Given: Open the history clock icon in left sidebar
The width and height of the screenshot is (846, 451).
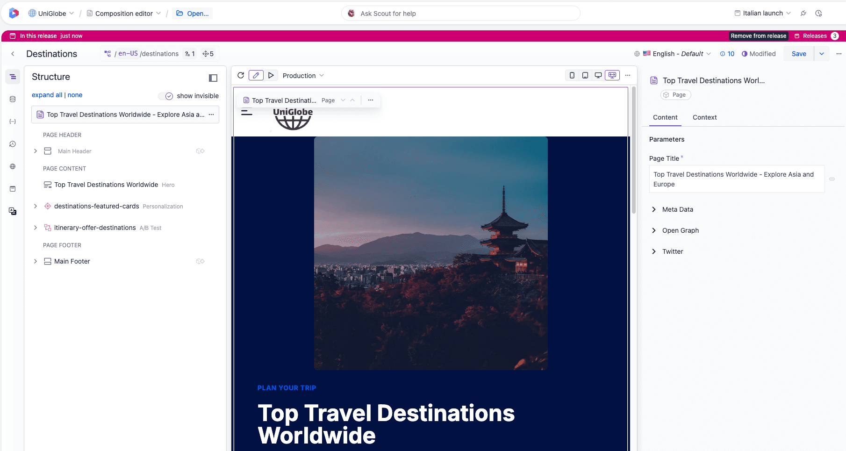Looking at the screenshot, I should click(13, 144).
